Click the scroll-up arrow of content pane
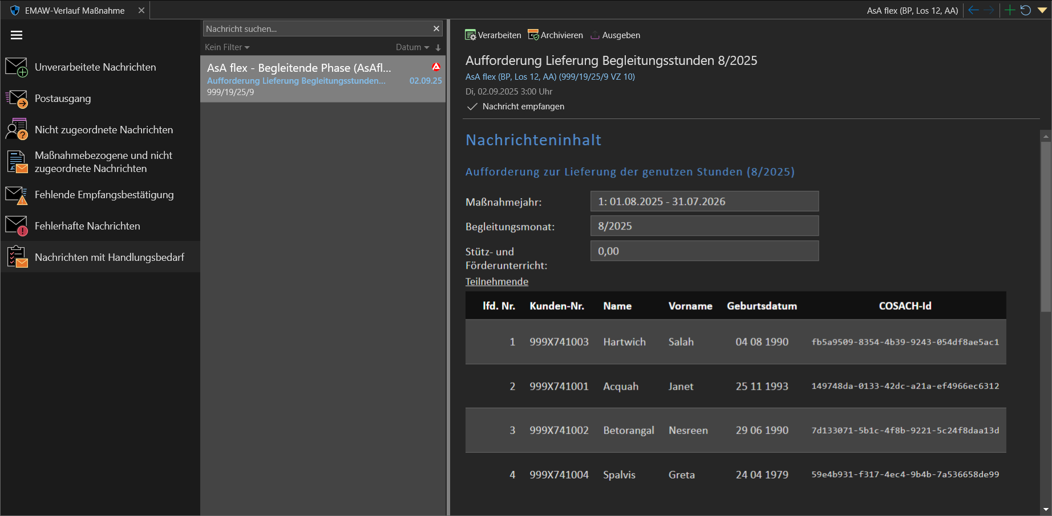1052x516 pixels. 1046,136
